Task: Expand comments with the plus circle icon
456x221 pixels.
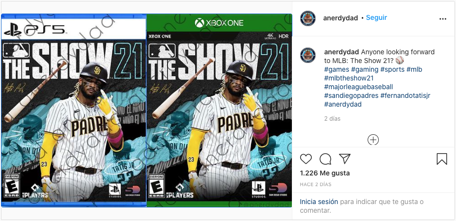Action: (x=373, y=140)
